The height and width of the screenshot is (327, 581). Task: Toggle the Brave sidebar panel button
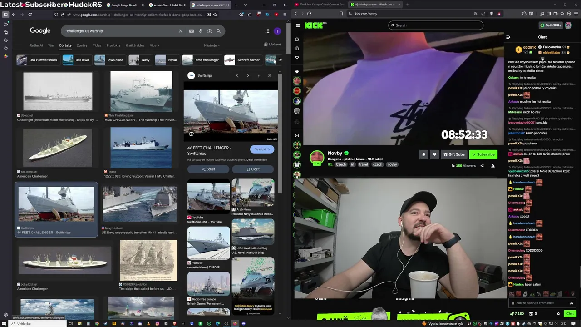pos(549,14)
